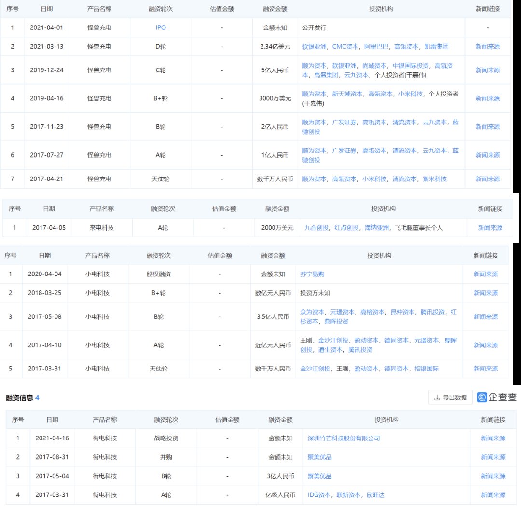Screen dimensions: 521x507
Task: Open 道生资本 investor link
Action: (330, 350)
